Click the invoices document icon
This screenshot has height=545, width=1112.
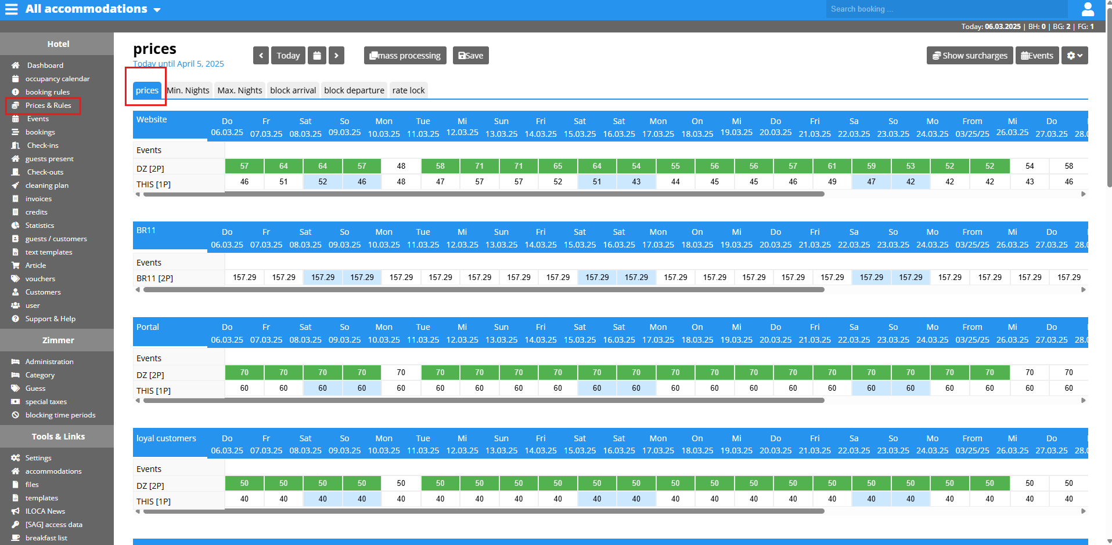[16, 199]
